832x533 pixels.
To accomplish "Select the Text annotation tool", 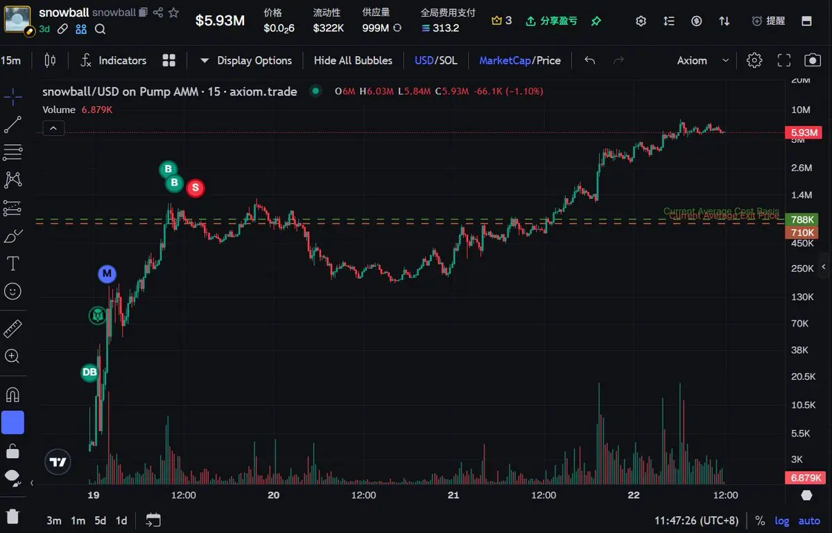I will pos(12,263).
